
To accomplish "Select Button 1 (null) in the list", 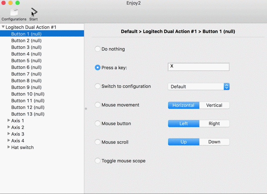I will pos(42,34).
